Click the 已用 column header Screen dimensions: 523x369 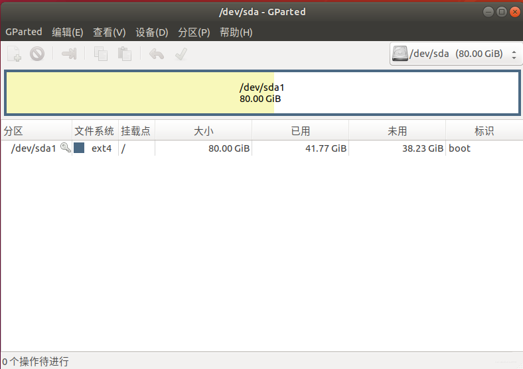[300, 131]
